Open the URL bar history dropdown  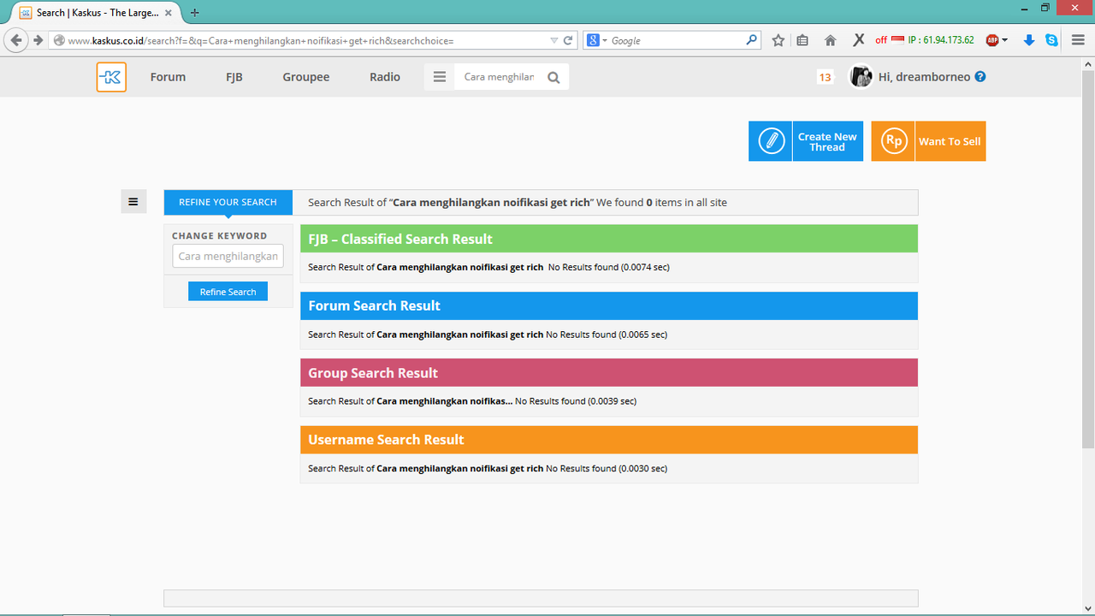[x=553, y=40]
